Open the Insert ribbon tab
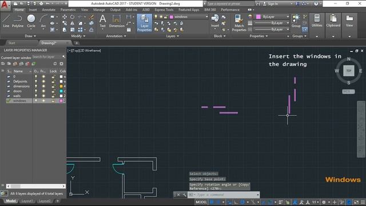Image resolution: width=366 pixels, height=206 pixels. coord(33,10)
